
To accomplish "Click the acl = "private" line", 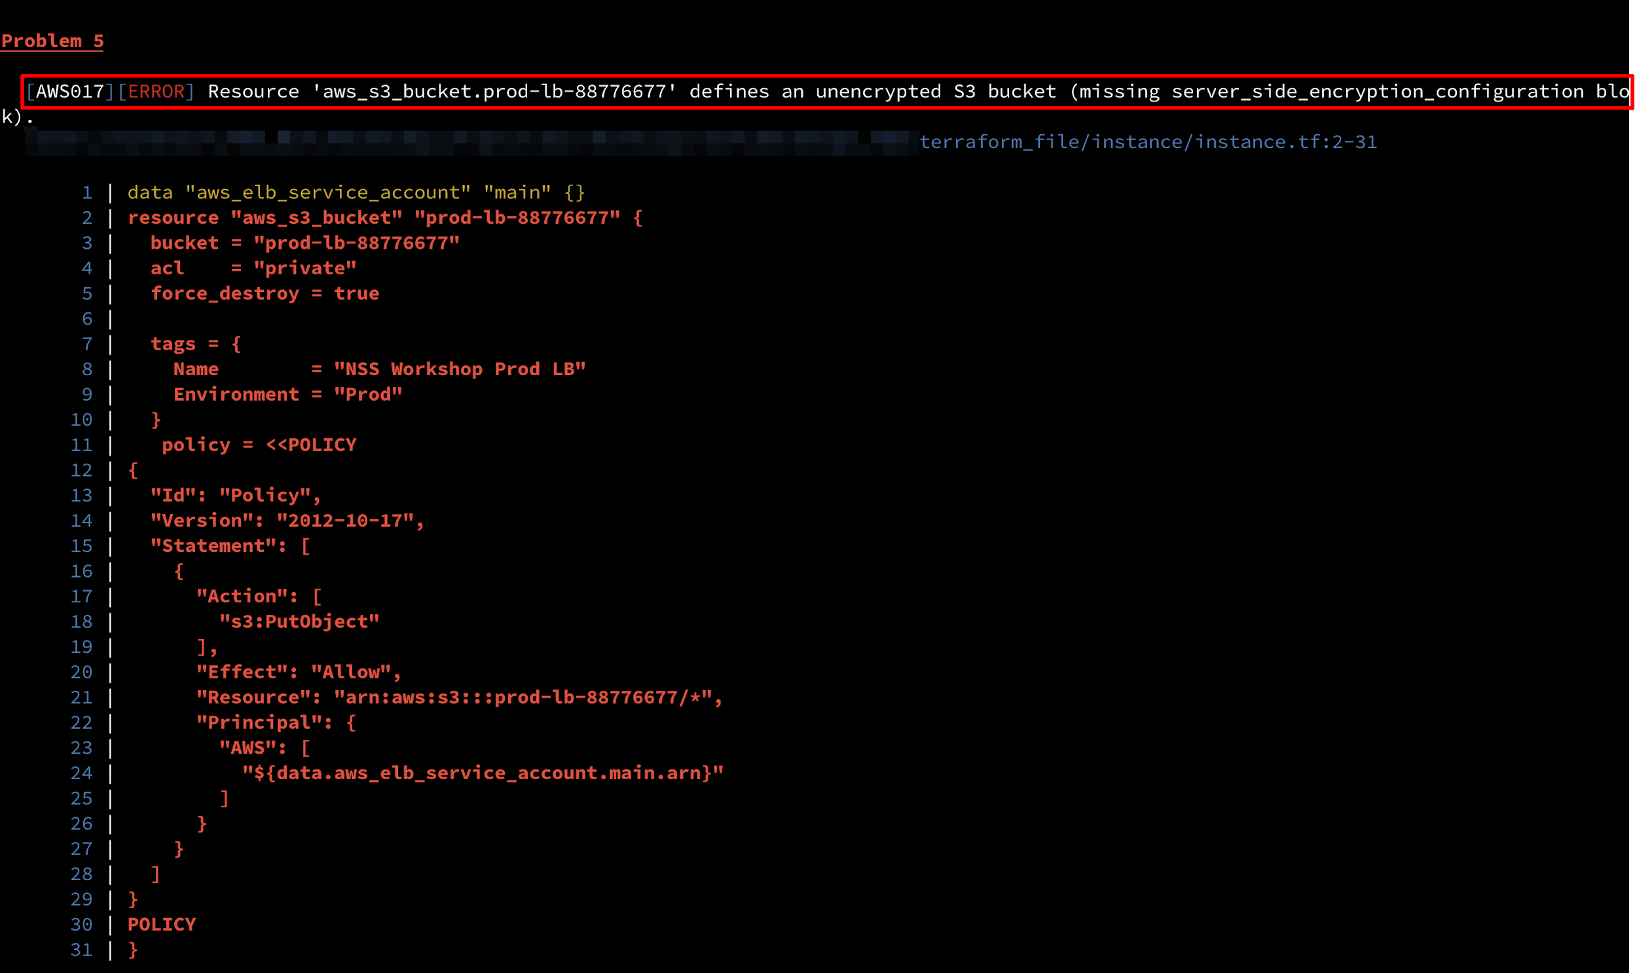I will [x=253, y=268].
